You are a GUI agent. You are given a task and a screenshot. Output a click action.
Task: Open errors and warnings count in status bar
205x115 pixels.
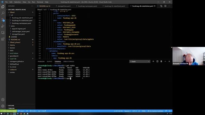tap(33, 111)
